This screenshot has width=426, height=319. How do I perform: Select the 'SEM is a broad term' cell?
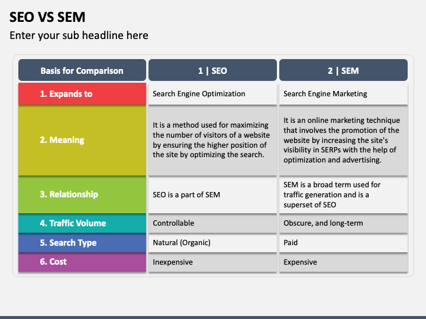(343, 194)
